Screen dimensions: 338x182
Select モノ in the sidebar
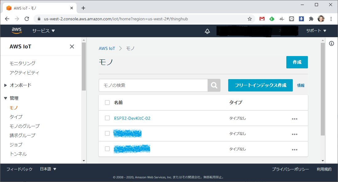[14, 108]
